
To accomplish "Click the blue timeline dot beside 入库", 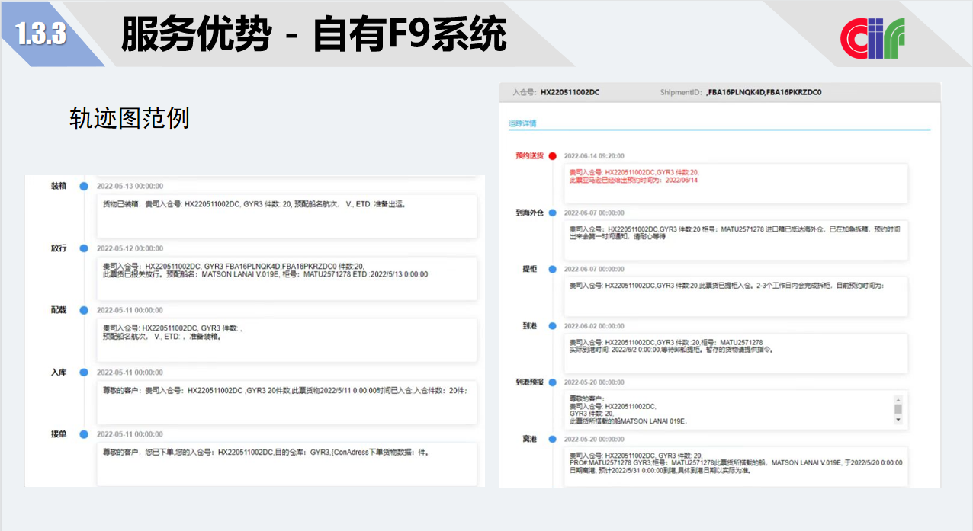I will click(x=83, y=373).
